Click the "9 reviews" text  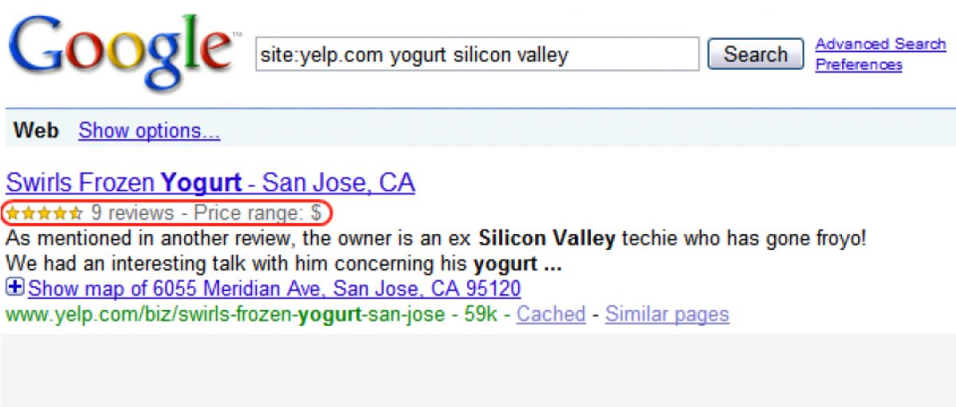tap(132, 213)
